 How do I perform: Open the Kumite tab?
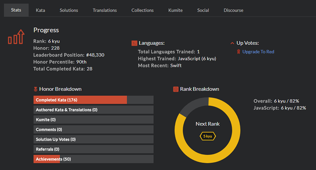click(175, 10)
